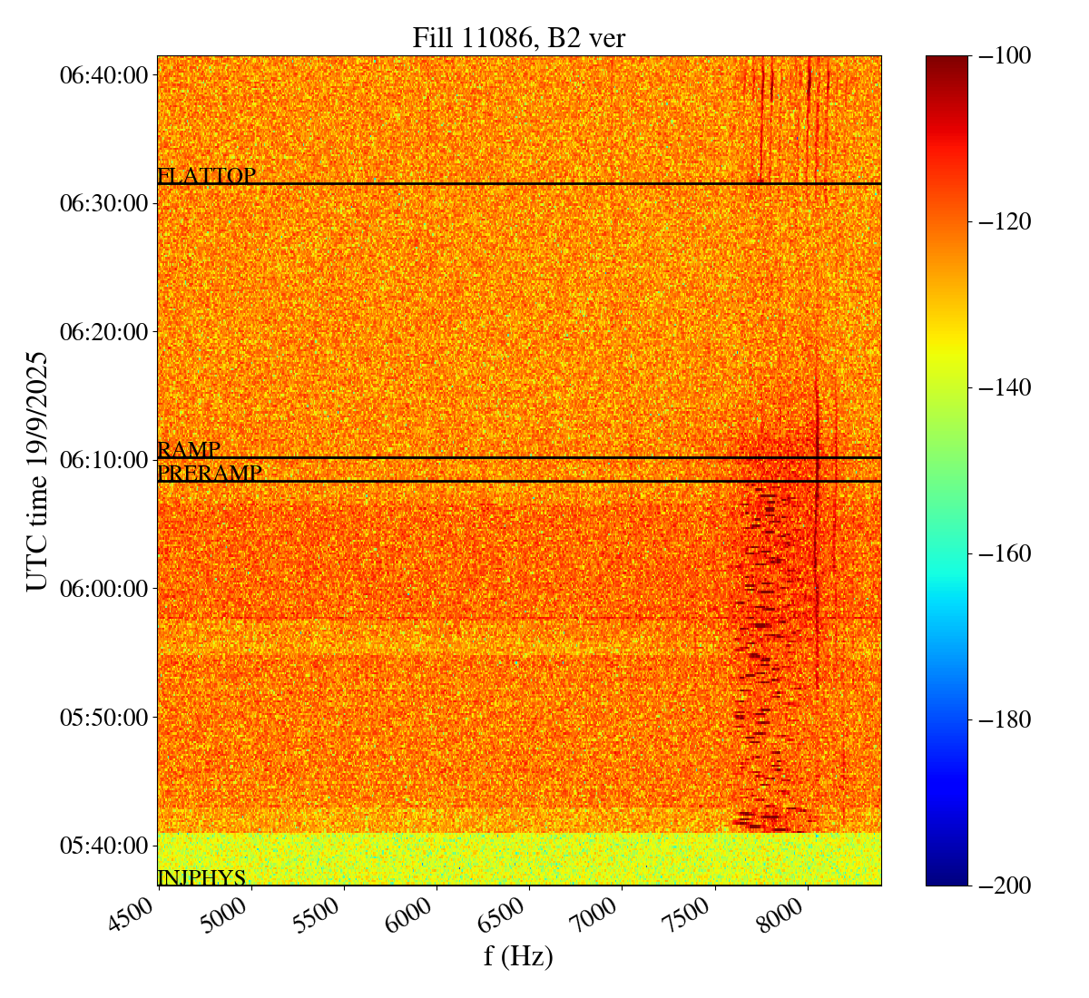Viewport: 1089px width, 998px height.
Task: Click the plot title "Fill 11086, B2 ver"
Action: (518, 37)
